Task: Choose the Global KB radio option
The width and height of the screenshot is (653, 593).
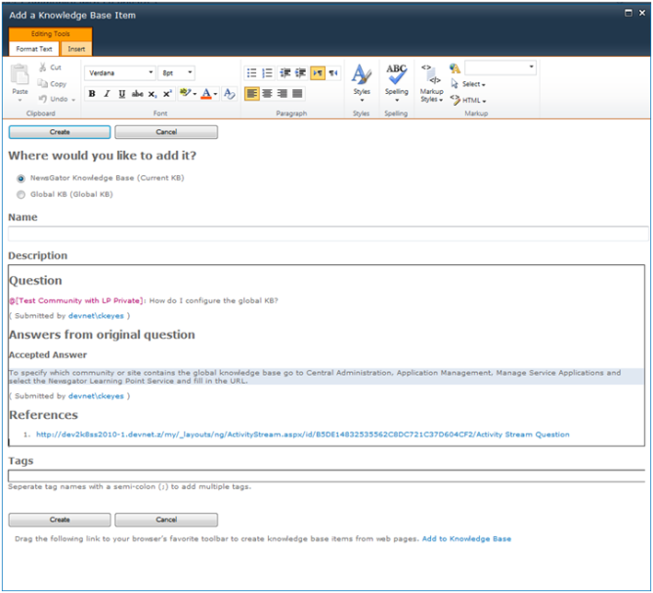Action: tap(22, 194)
